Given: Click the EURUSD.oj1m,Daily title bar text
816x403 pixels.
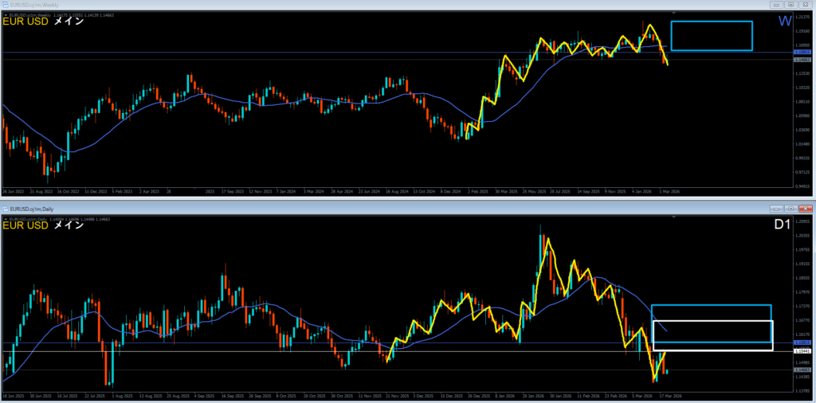Looking at the screenshot, I should click(x=32, y=209).
